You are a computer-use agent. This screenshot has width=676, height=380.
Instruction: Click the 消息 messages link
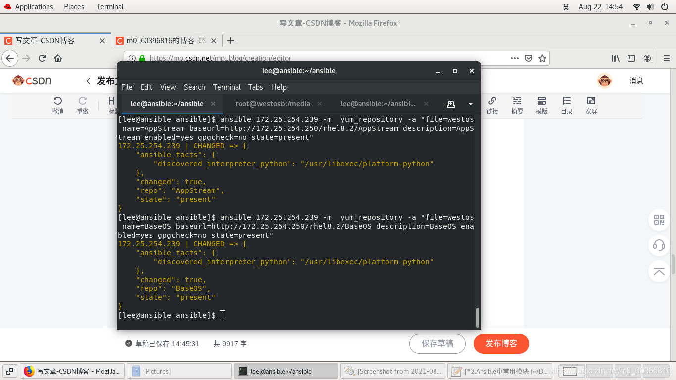click(x=636, y=81)
